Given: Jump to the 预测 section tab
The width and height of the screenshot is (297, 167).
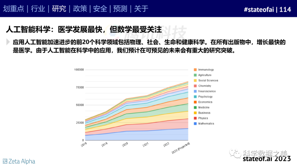Looking at the screenshot, I should [120, 9].
